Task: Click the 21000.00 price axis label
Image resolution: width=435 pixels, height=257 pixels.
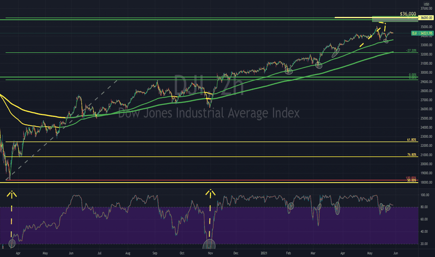Action: [x=427, y=155]
